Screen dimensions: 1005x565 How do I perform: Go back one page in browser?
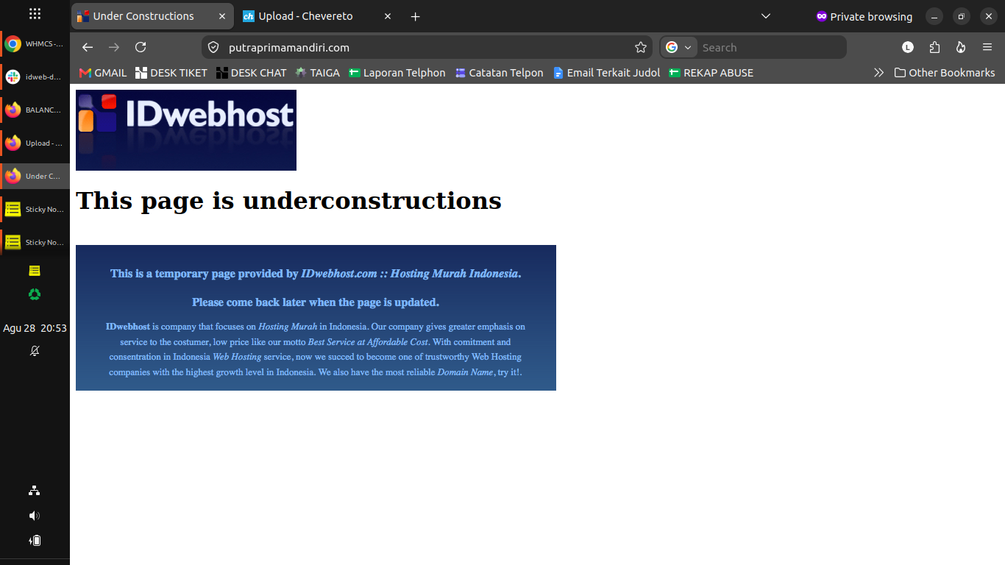click(88, 47)
